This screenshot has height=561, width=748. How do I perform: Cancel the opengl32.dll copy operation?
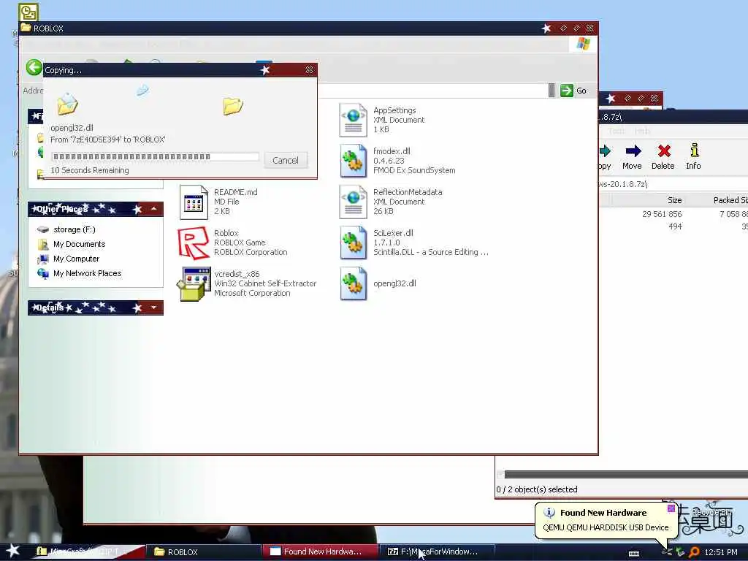[x=286, y=160]
